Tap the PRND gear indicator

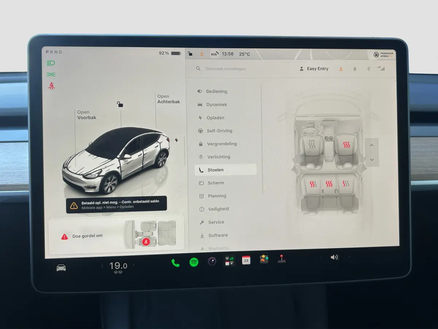coord(54,52)
